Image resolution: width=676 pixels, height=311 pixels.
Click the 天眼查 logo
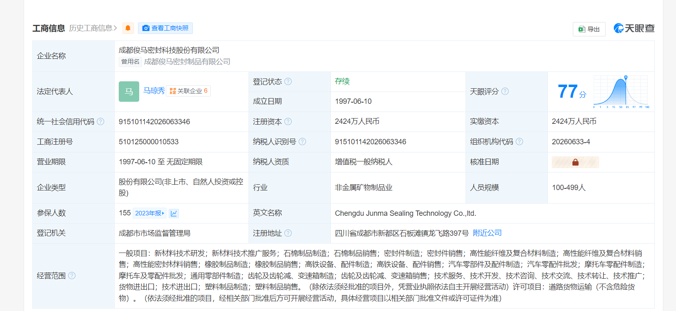coord(634,28)
